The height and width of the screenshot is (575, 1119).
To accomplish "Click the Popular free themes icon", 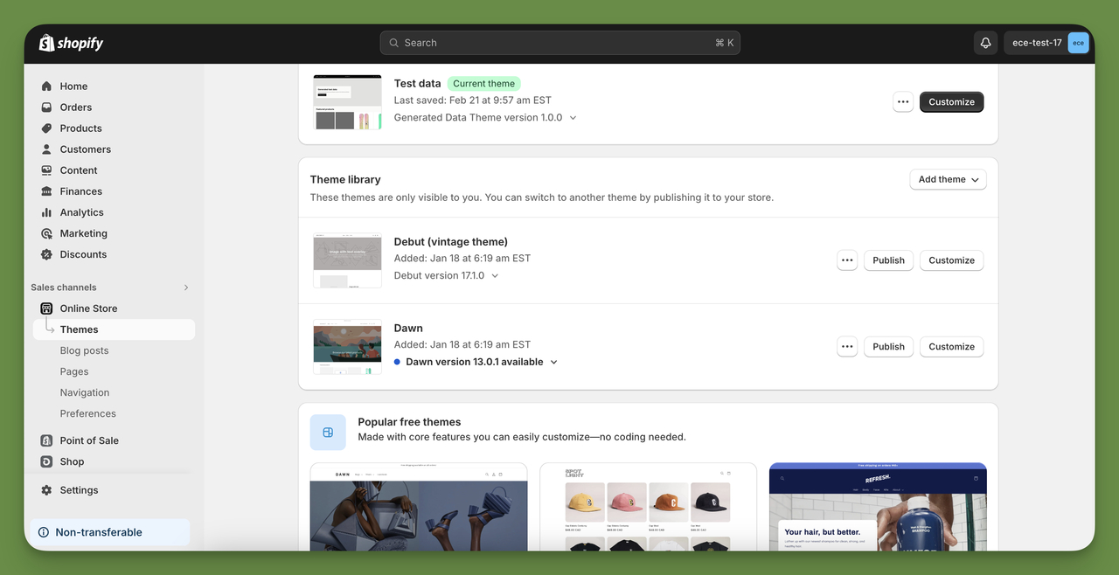I will (x=328, y=433).
